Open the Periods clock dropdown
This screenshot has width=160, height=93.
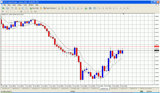[90, 8]
